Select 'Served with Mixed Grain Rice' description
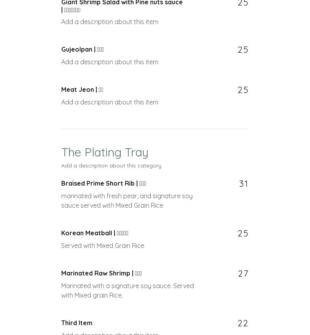Image resolution: width=310 pixels, height=335 pixels. [x=102, y=246]
